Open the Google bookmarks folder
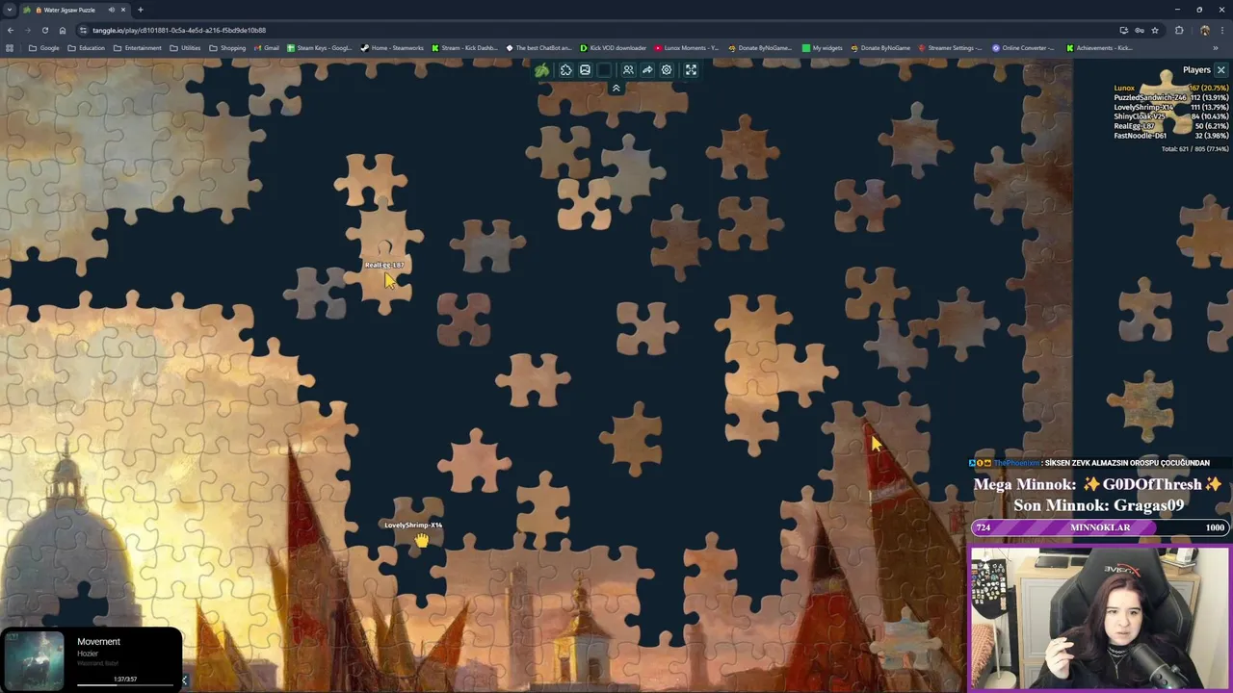The image size is (1233, 693). pos(44,48)
